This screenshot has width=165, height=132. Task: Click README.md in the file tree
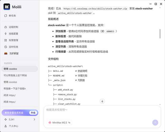pos(59,76)
